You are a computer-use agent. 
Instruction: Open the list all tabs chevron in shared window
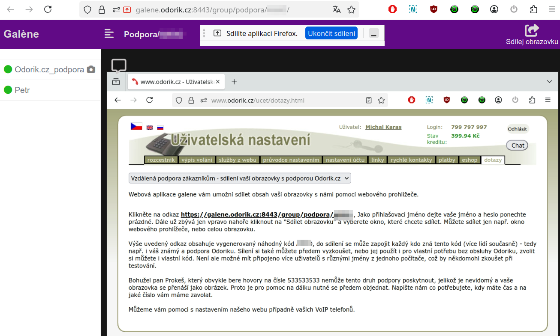(549, 81)
